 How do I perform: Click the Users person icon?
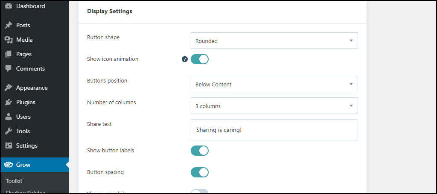[x=9, y=117]
